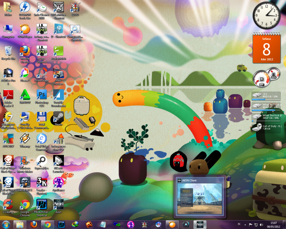Select the Mozilla Firefox desktop shortcut
Image resolution: width=286 pixels, height=229 pixels.
[x=25, y=55]
